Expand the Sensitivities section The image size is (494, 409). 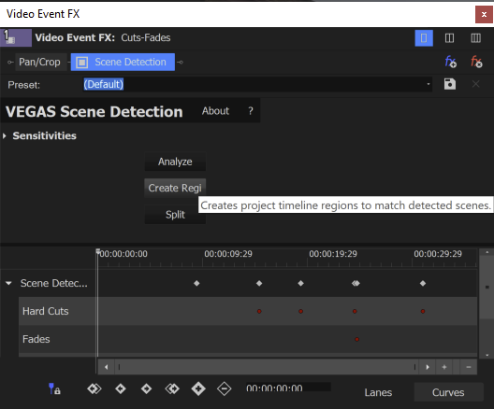[5, 135]
